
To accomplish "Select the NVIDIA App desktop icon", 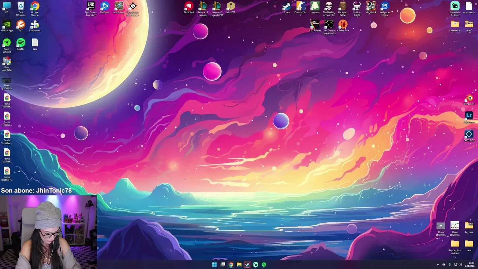I will pos(7,26).
